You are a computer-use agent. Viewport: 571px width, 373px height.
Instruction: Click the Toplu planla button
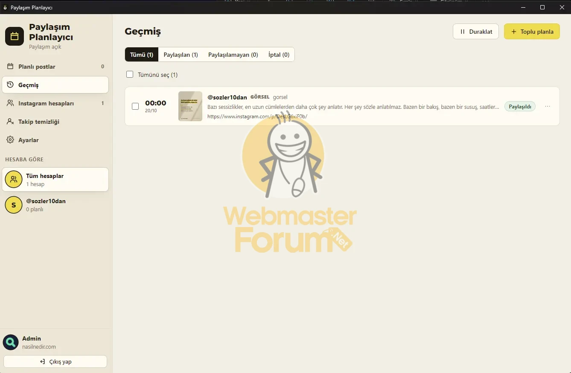coord(532,32)
